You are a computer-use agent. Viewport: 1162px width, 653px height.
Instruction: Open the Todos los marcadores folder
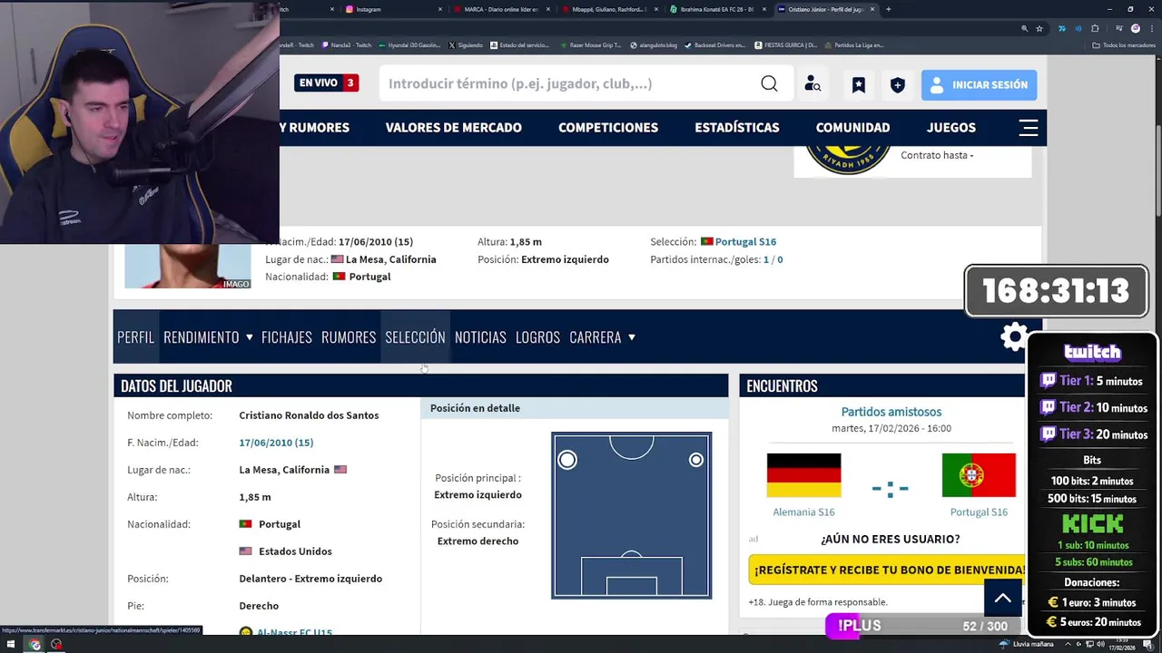pyautogui.click(x=1124, y=44)
